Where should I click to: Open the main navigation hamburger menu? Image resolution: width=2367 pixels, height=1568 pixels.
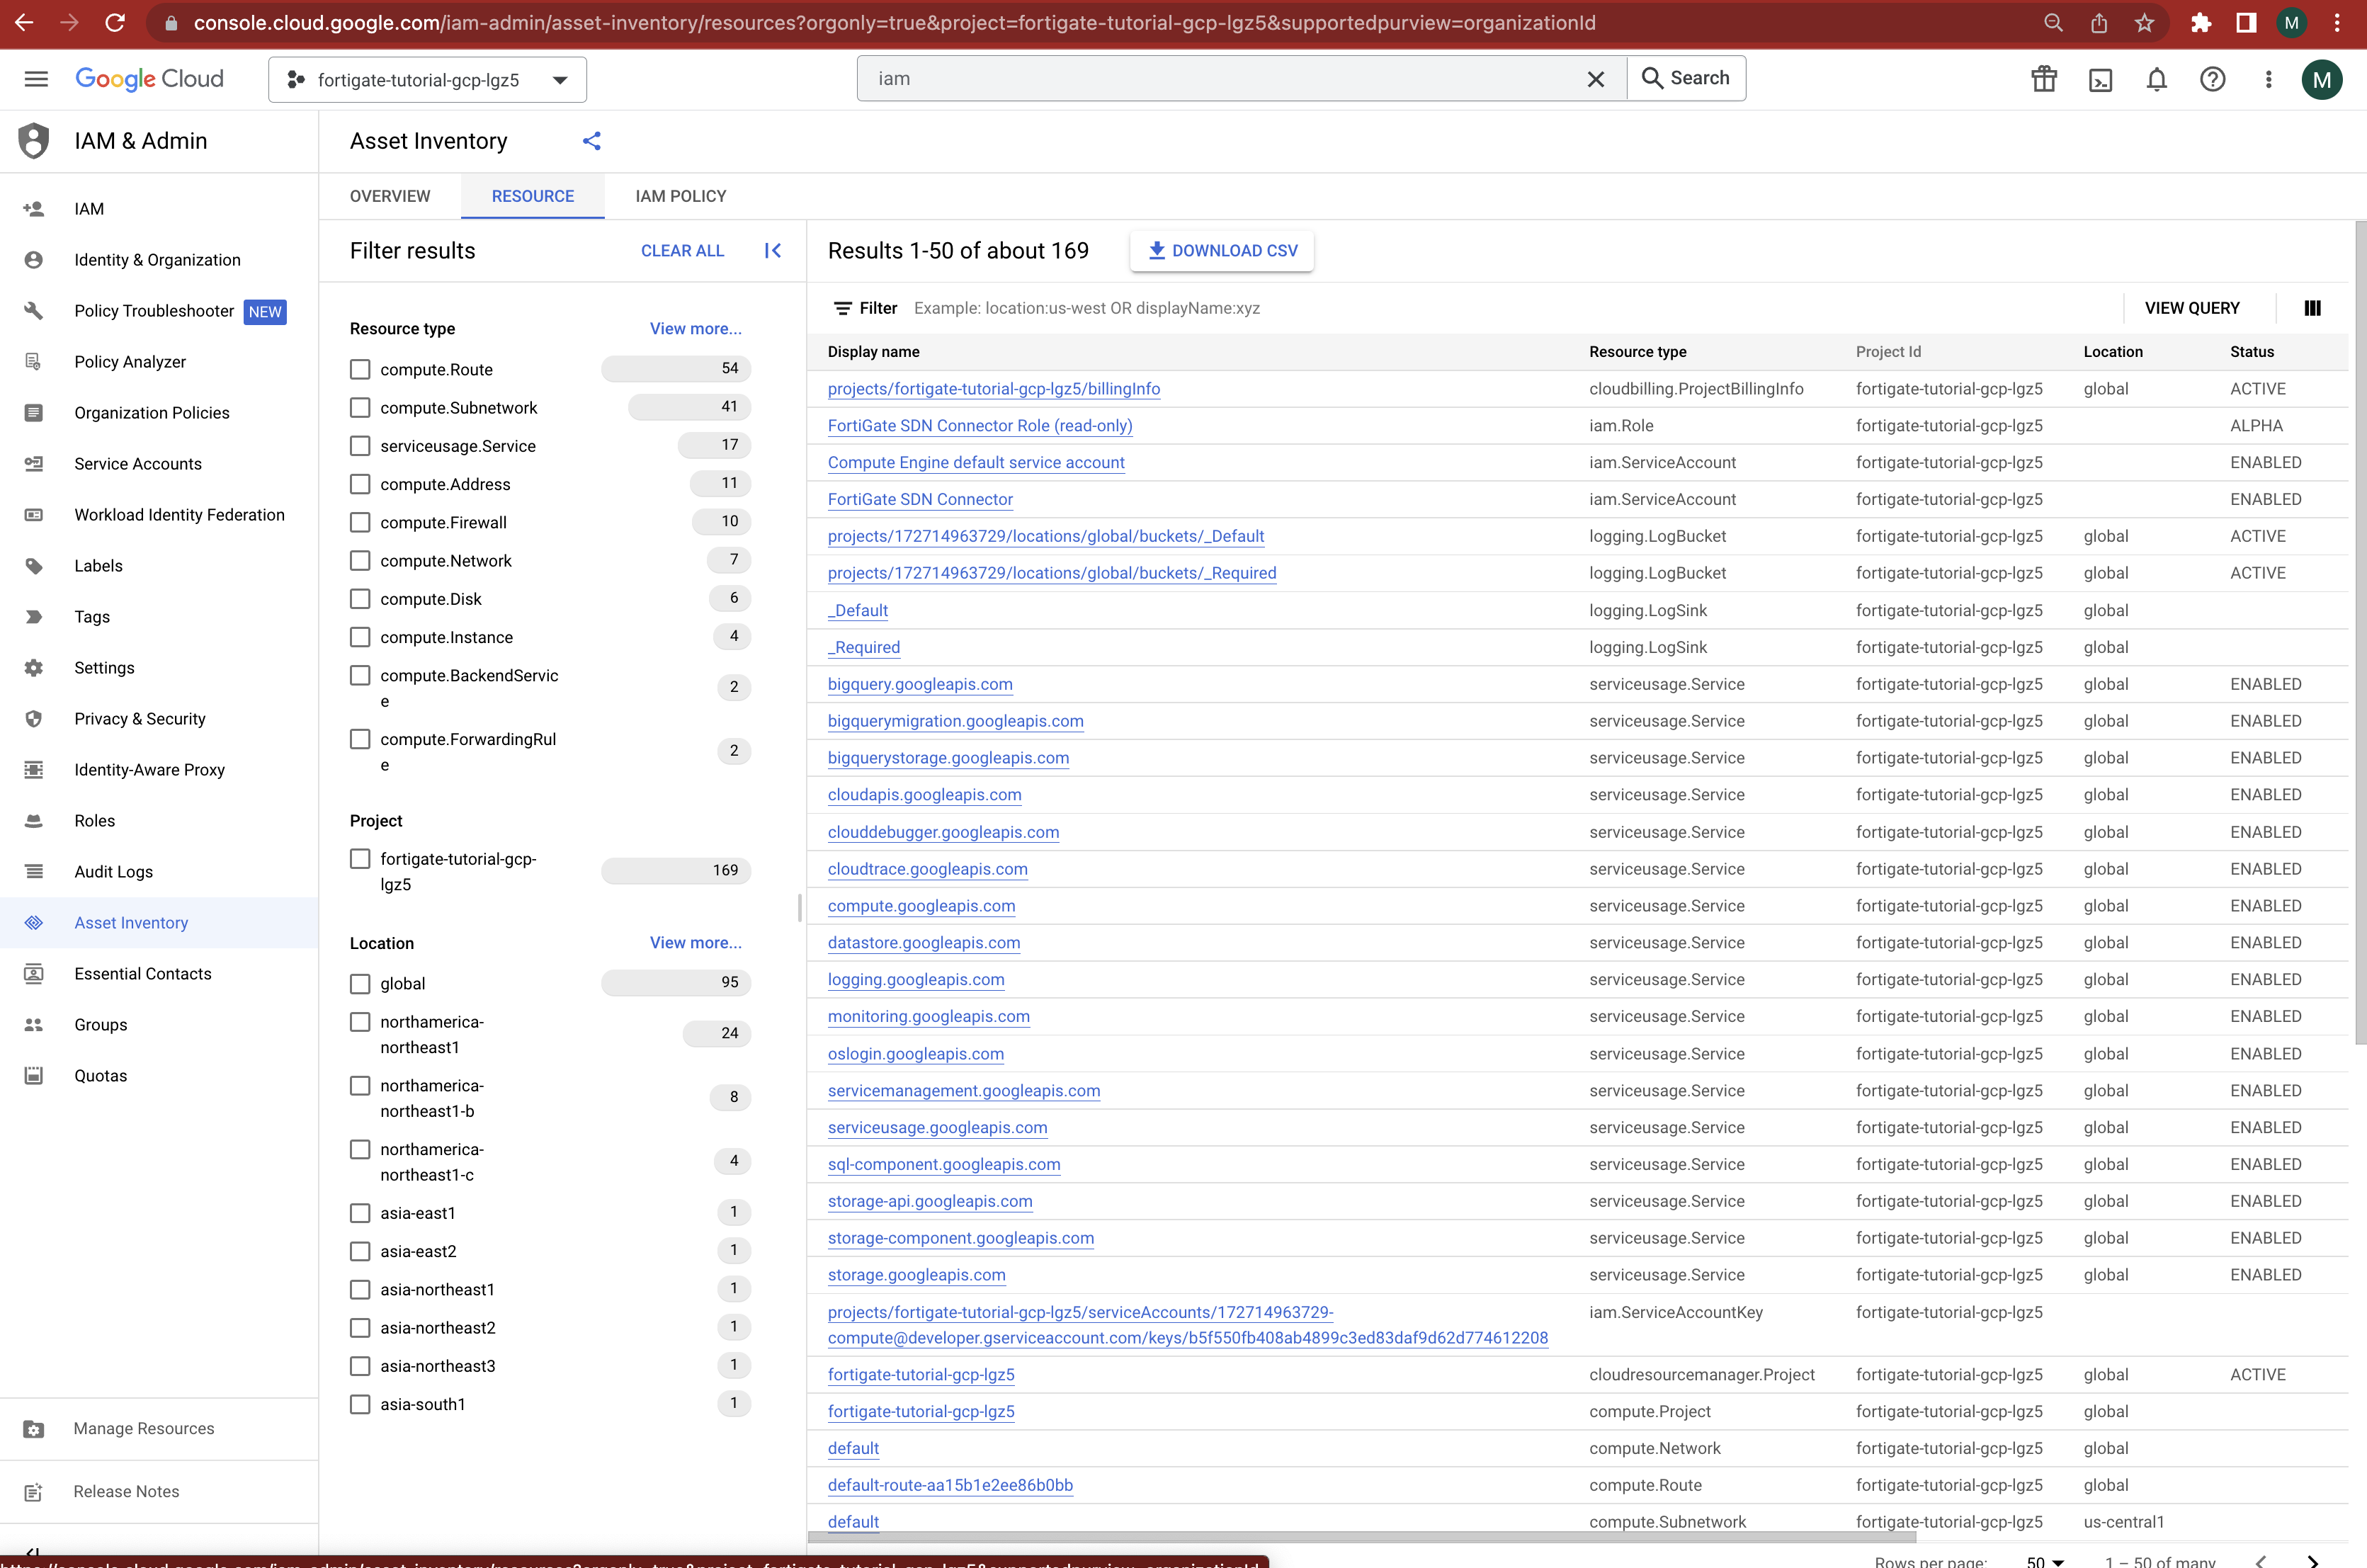pos(36,79)
